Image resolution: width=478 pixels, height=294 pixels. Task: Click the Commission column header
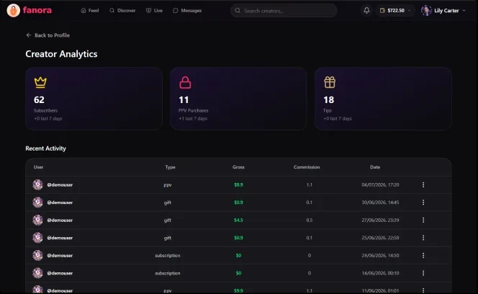[307, 167]
